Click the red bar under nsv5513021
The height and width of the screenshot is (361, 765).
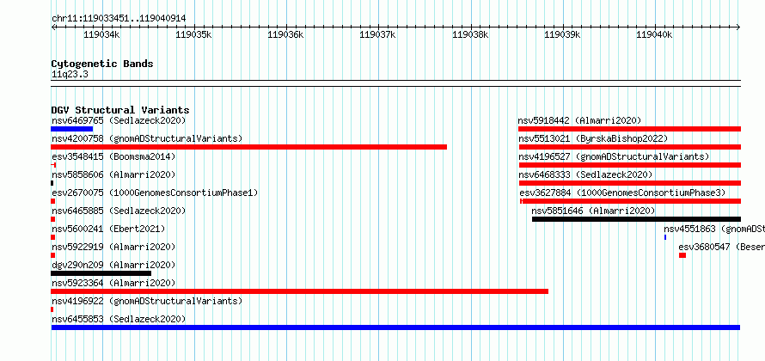tap(630, 147)
